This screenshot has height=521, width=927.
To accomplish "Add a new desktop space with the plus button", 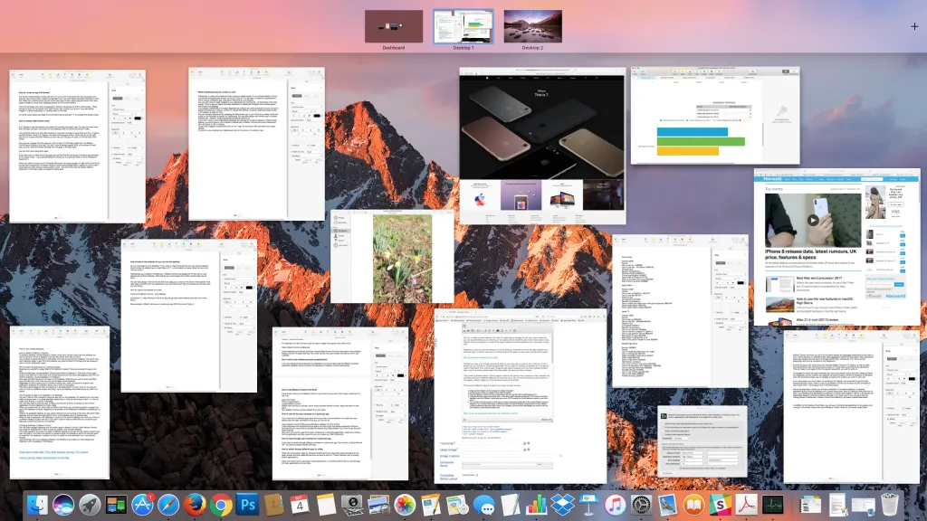I will coord(914,26).
